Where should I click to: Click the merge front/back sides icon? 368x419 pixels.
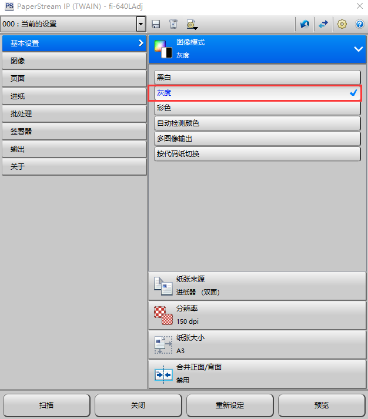tap(163, 374)
